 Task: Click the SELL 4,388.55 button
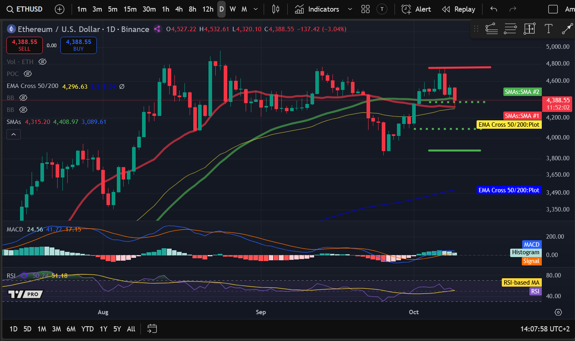(x=24, y=45)
